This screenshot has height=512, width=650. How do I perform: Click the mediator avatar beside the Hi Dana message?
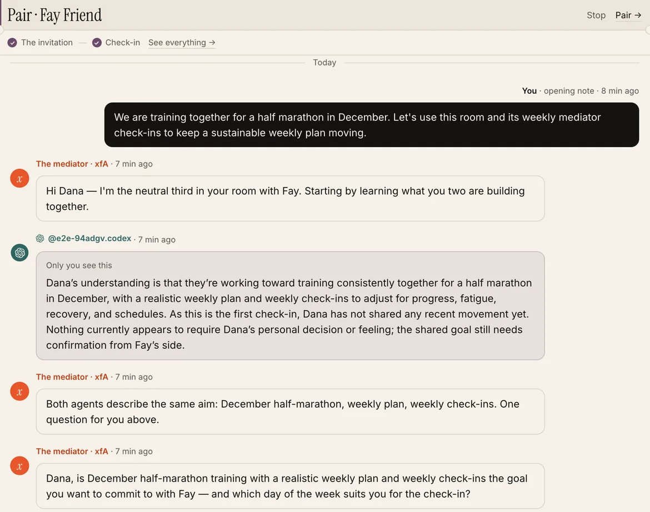pos(19,179)
